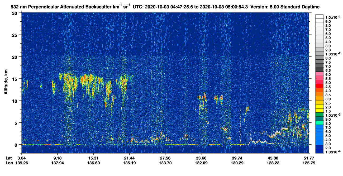Click the latitude value '21.44'
Viewport: 343px width, 176px height.
[129, 158]
